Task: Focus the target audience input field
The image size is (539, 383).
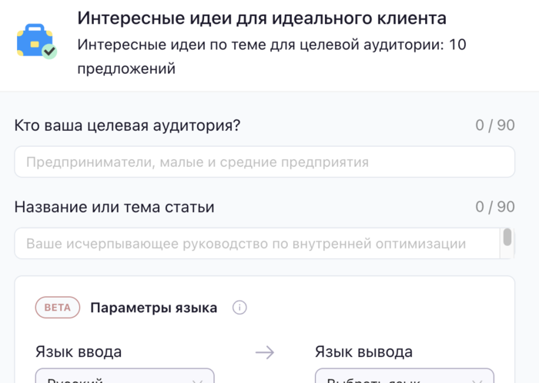Action: pyautogui.click(x=264, y=162)
